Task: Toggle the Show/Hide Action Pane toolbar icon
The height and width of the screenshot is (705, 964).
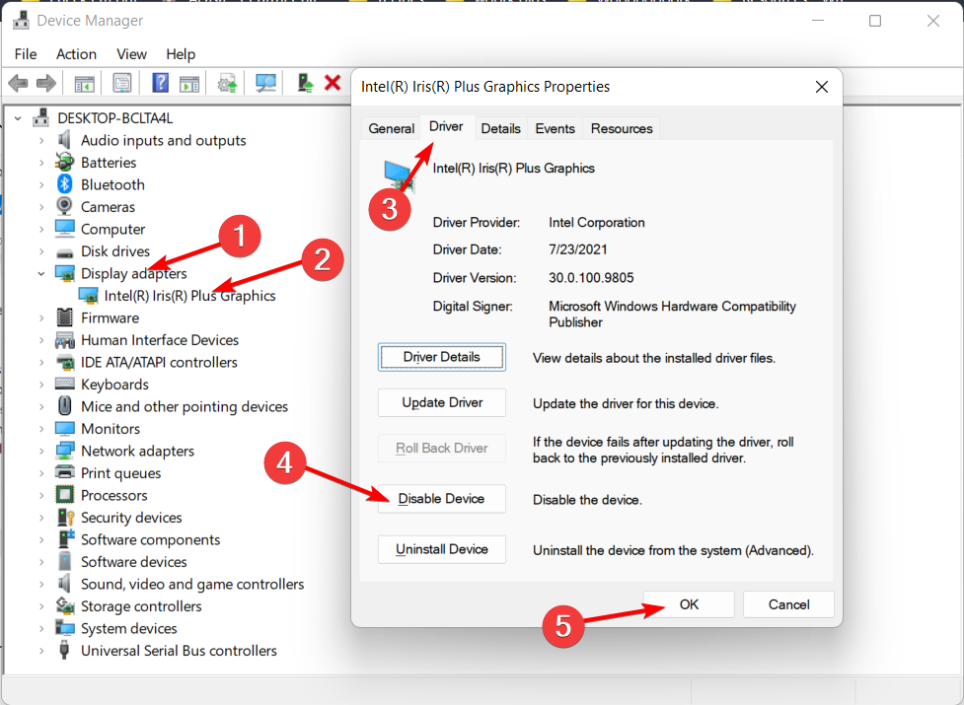Action: tap(189, 83)
